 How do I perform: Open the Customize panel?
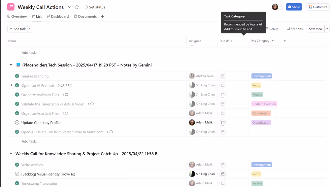(x=318, y=7)
